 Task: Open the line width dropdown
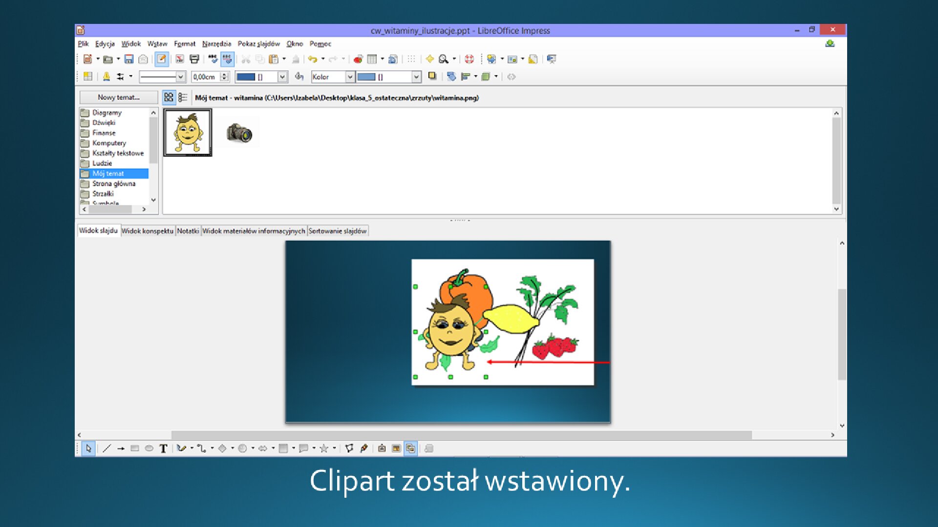182,77
